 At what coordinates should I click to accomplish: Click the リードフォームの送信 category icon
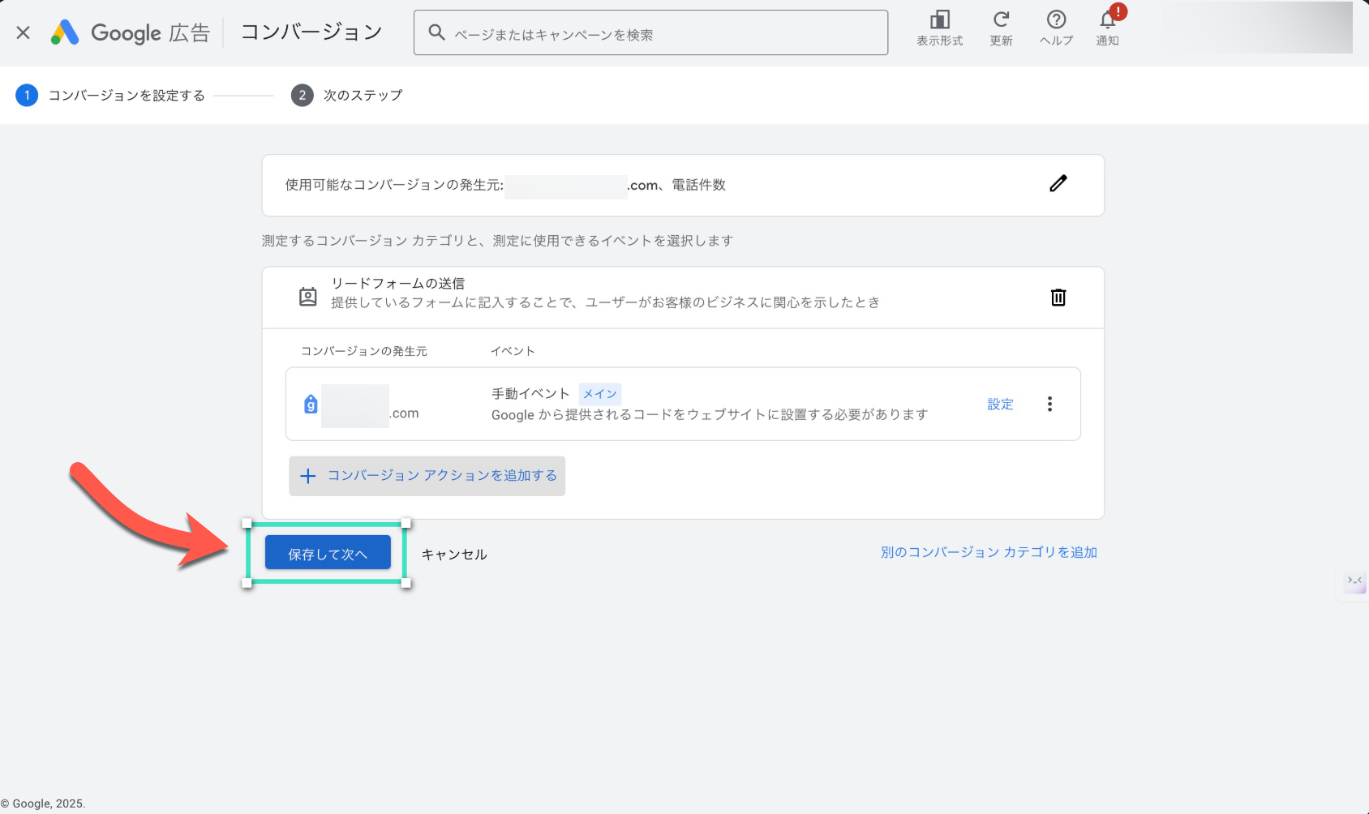(x=308, y=297)
